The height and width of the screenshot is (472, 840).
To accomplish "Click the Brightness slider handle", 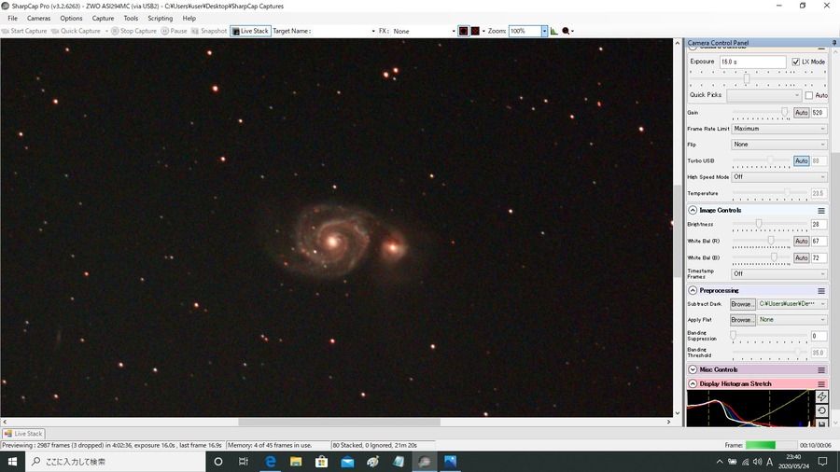I will pyautogui.click(x=759, y=224).
